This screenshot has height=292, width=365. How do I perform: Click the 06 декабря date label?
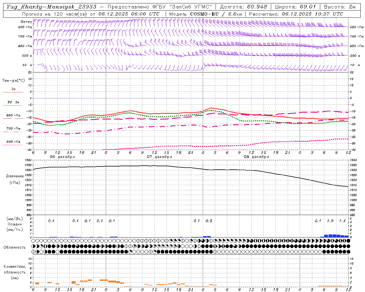(62, 157)
